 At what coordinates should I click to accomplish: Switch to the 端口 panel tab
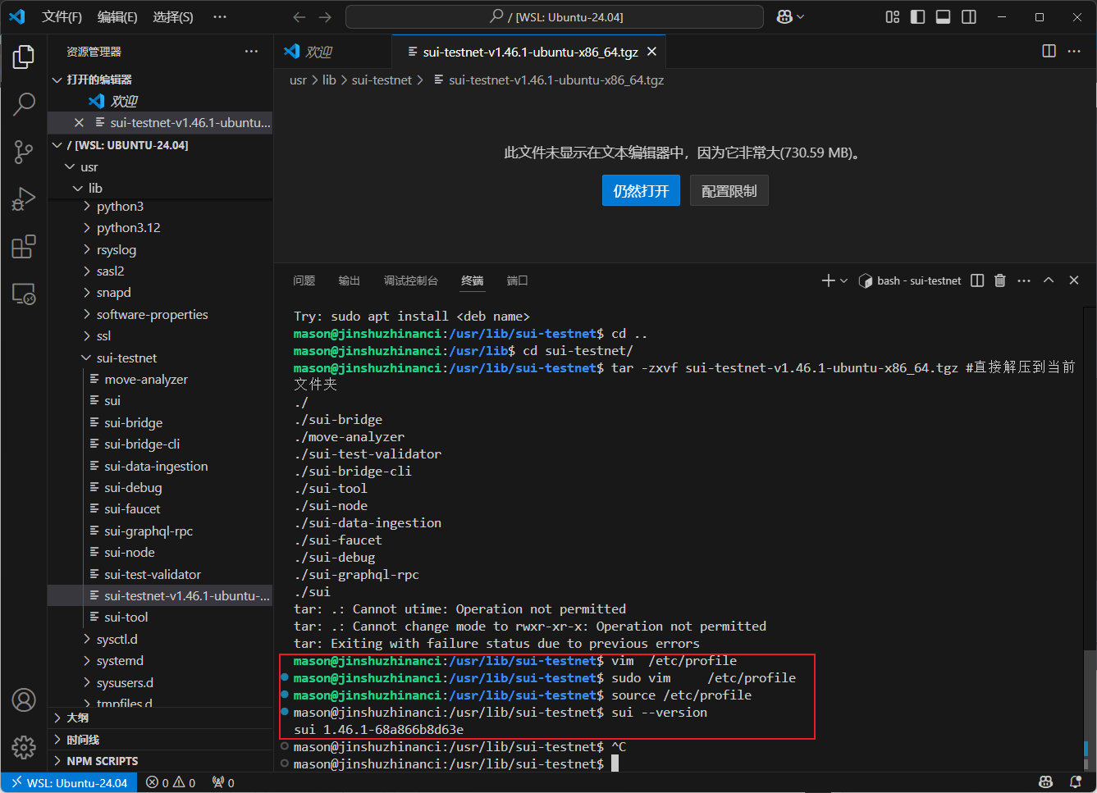(x=518, y=280)
